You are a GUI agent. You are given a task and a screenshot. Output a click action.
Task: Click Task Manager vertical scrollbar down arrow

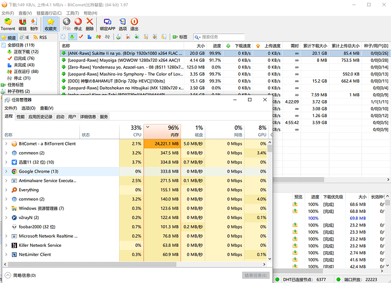[x=270, y=259]
